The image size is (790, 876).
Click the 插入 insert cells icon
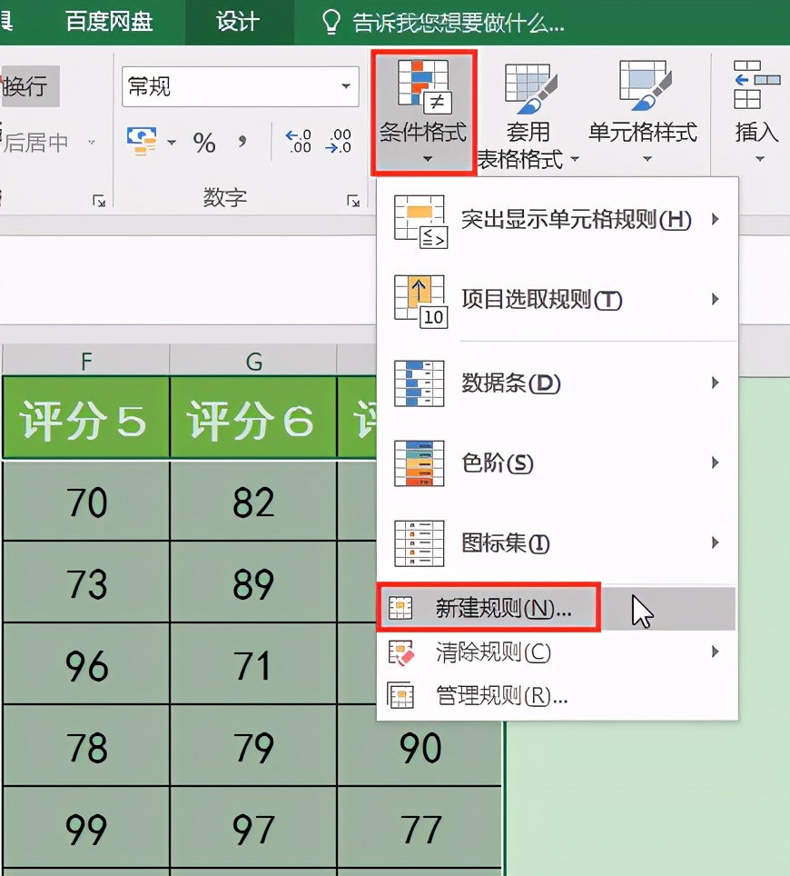[x=755, y=85]
